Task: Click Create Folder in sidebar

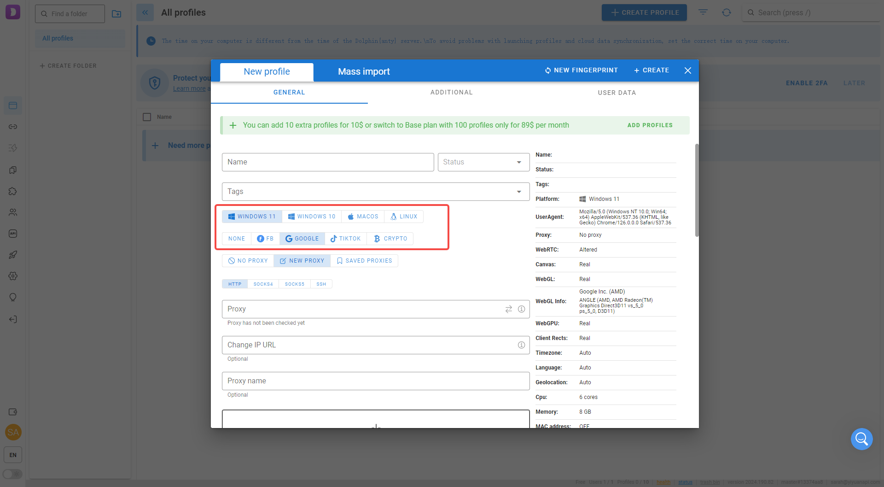Action: (68, 66)
